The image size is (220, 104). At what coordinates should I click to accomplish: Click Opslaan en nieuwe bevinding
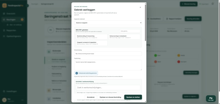[x=110, y=97]
